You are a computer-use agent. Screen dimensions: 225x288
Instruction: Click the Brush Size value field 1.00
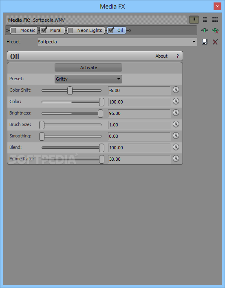[139, 125]
